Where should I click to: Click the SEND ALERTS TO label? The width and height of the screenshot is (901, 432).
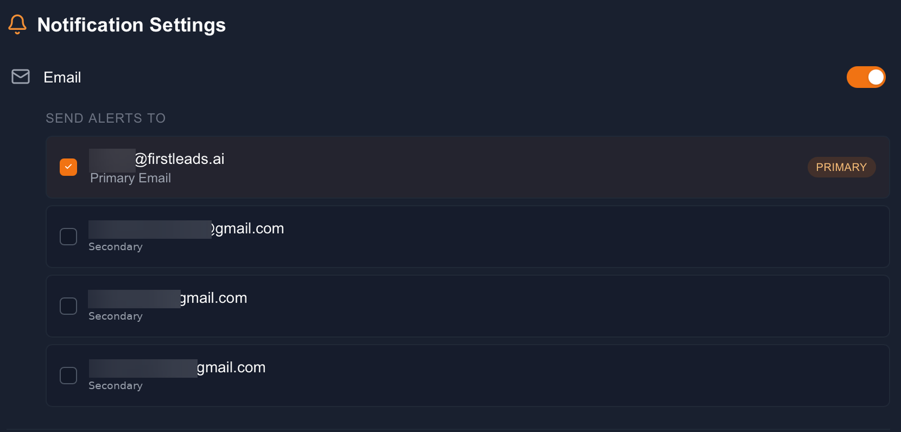coord(106,118)
